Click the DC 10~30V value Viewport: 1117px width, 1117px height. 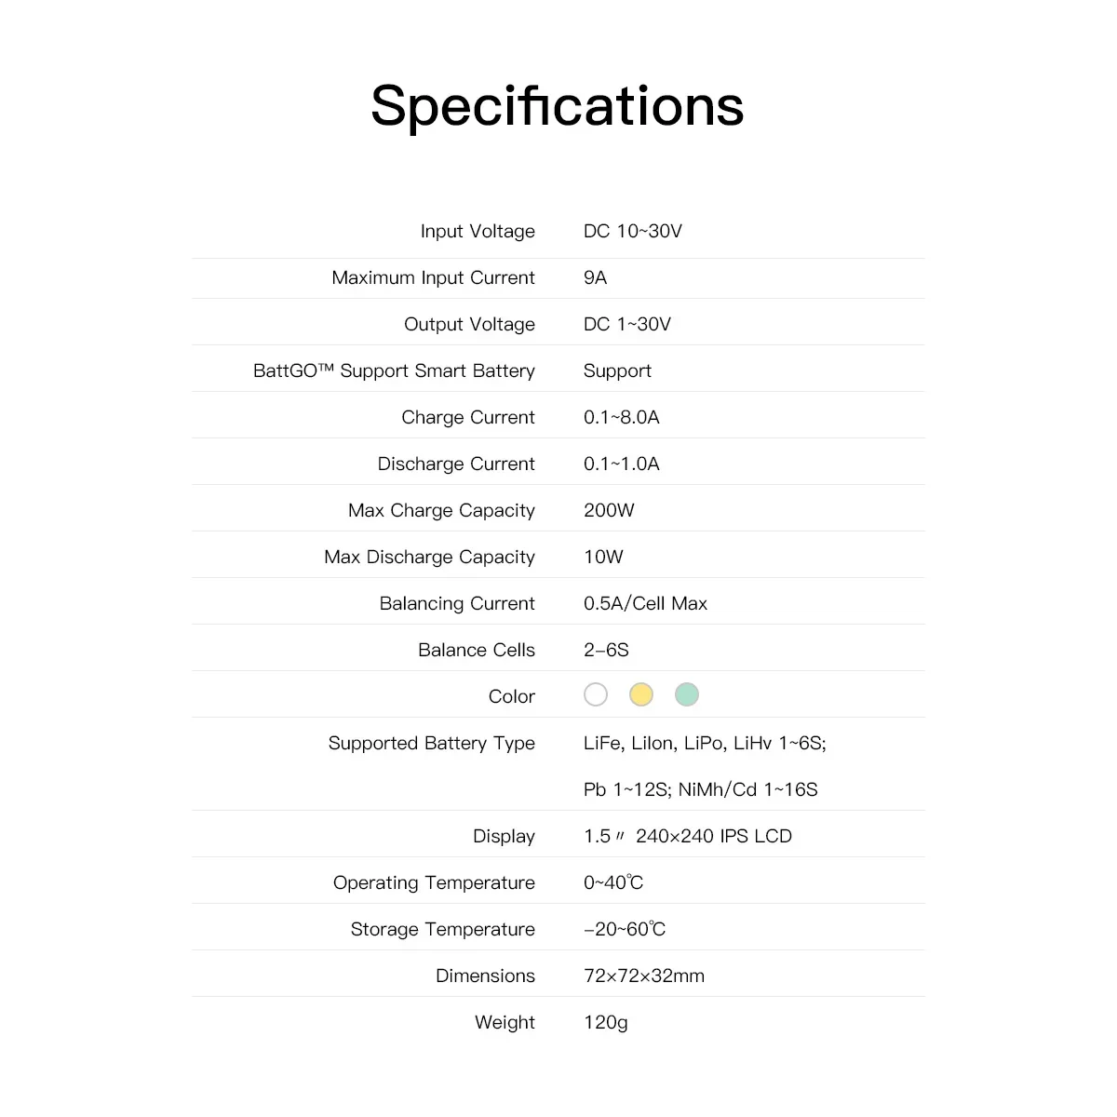click(x=633, y=231)
